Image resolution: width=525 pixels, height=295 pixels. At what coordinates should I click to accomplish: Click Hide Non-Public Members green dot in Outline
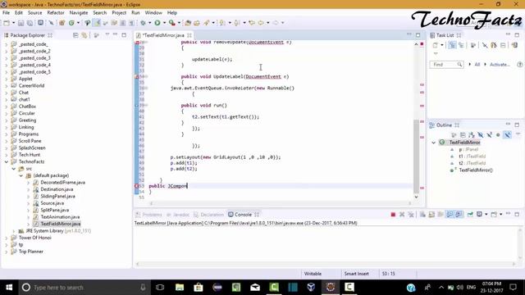(x=498, y=134)
